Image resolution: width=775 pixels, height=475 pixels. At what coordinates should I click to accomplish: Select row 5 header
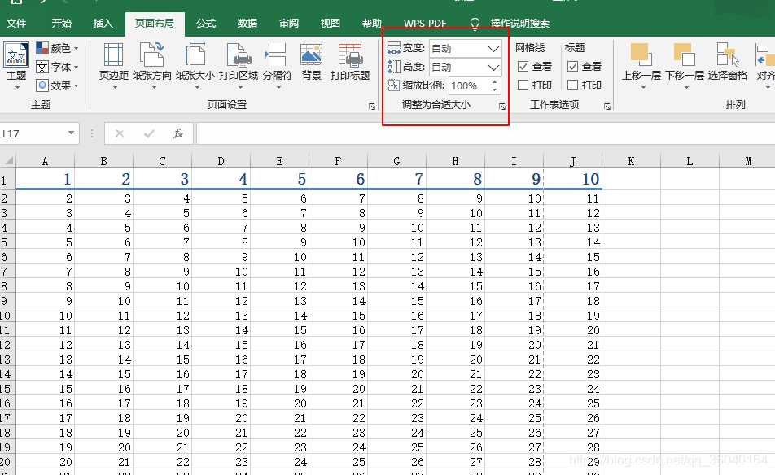tap(7, 242)
